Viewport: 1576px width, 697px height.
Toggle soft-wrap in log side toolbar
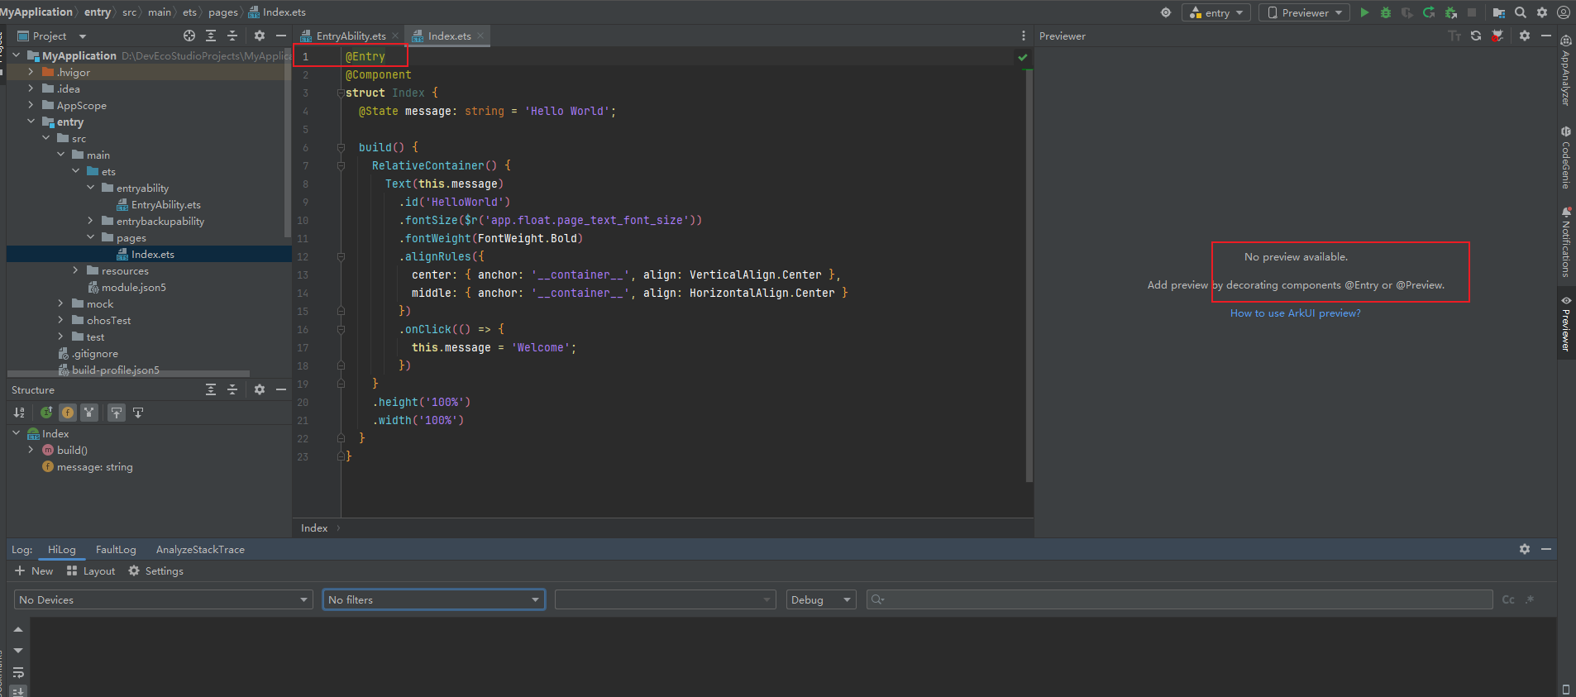[18, 672]
